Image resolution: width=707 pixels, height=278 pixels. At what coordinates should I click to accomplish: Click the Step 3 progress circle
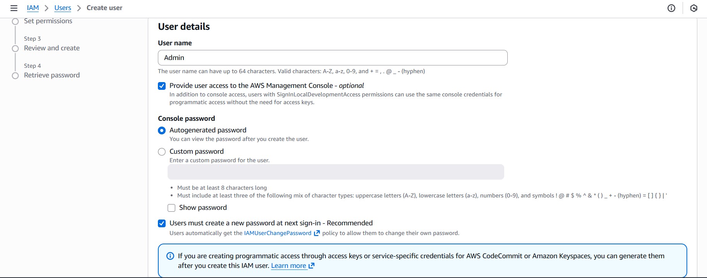pos(15,48)
